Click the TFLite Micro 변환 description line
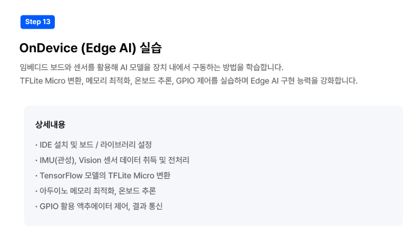This screenshot has height=246, width=420. pos(189,80)
